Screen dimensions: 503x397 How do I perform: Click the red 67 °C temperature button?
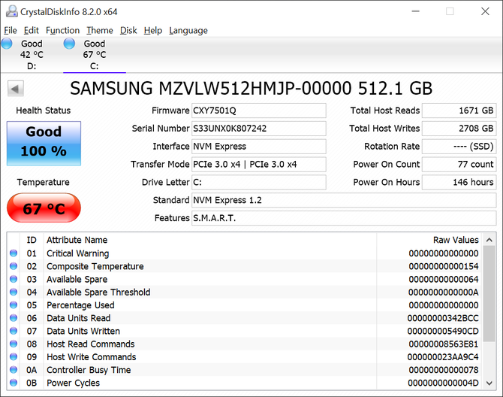(x=44, y=208)
